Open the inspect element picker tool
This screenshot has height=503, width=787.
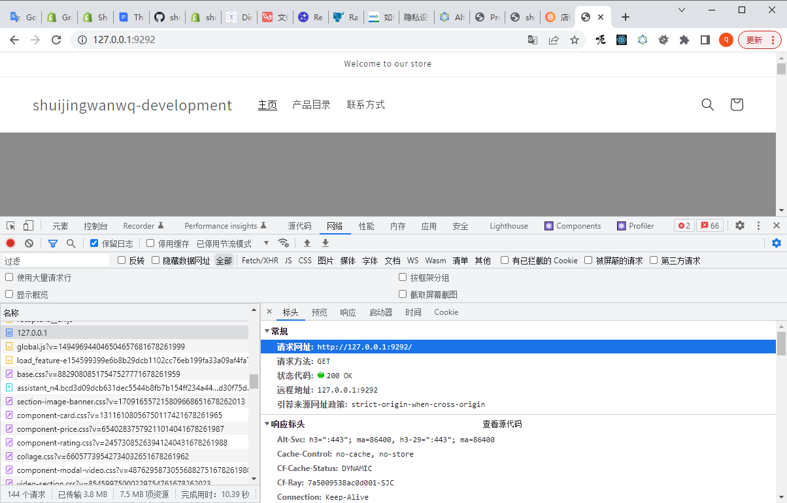tap(11, 226)
